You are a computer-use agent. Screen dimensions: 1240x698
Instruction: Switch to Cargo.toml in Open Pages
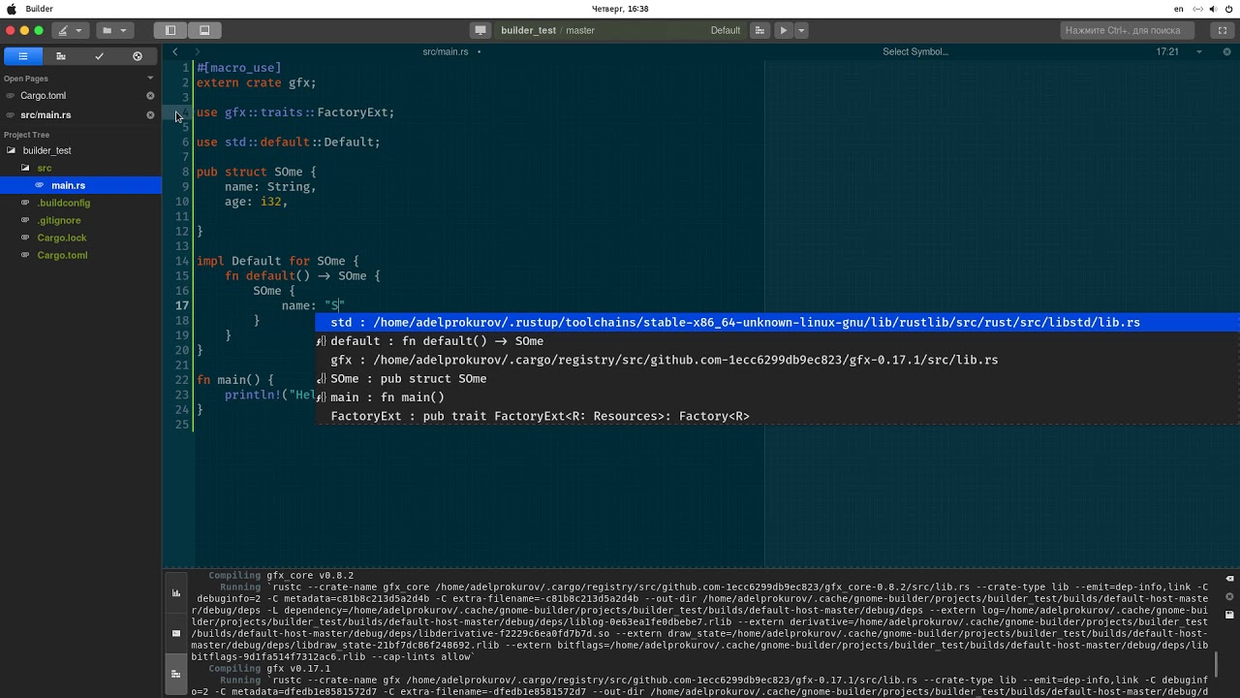point(44,96)
